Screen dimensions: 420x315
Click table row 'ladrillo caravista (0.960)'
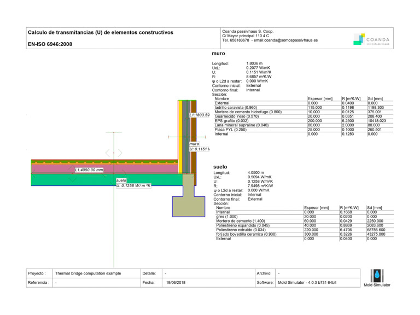point(303,107)
